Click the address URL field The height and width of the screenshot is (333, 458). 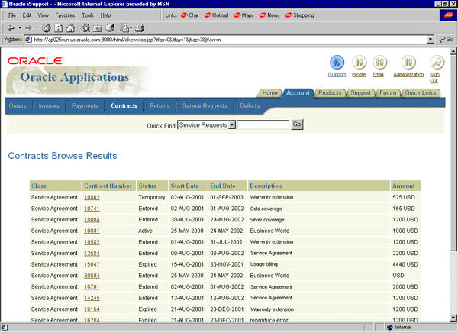(225, 40)
